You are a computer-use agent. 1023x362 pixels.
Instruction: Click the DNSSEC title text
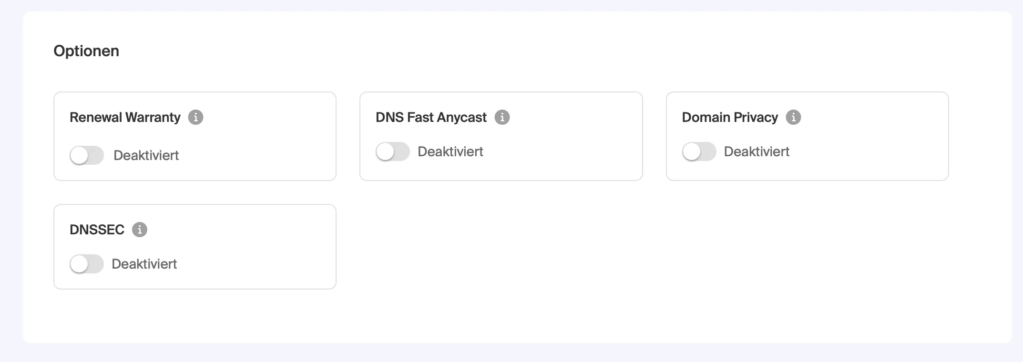click(97, 230)
